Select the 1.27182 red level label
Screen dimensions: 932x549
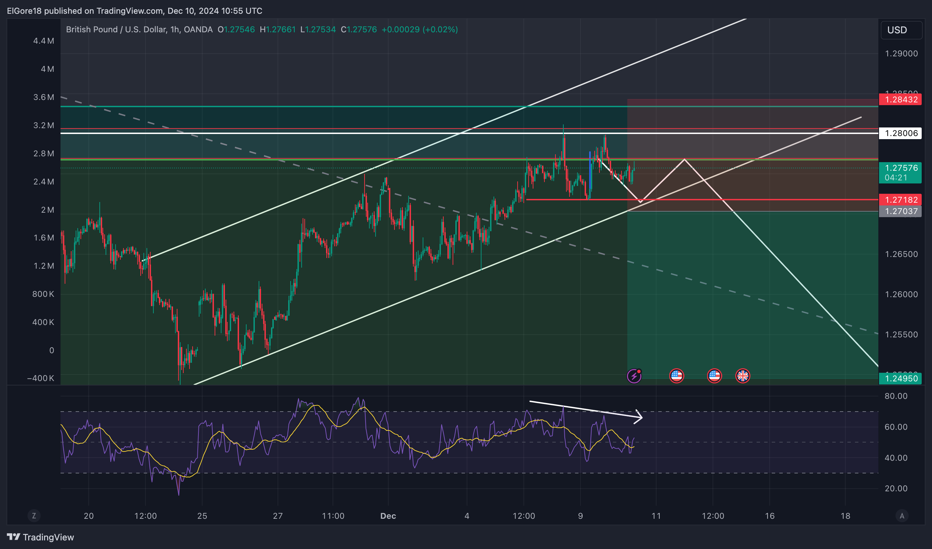pos(900,200)
